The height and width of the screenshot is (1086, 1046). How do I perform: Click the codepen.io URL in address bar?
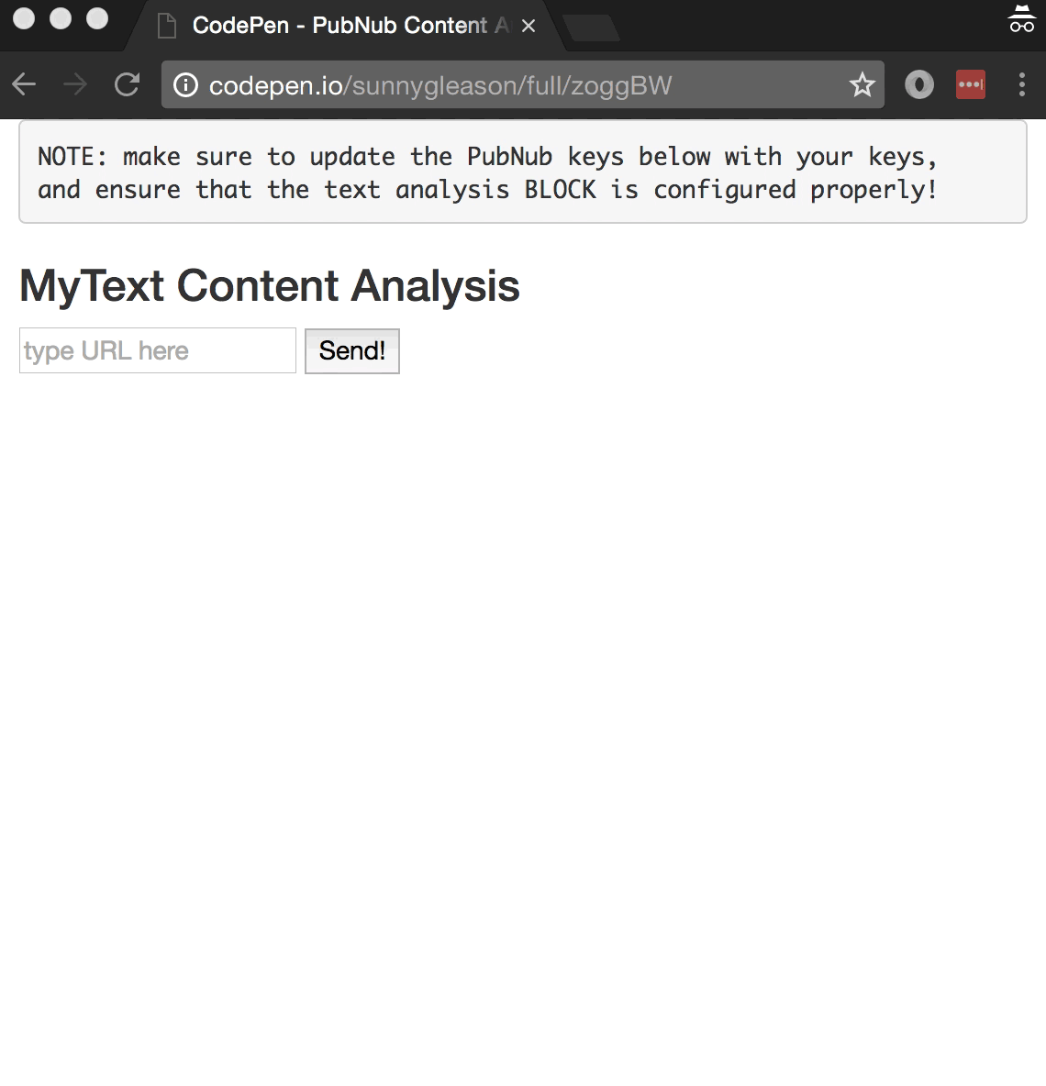tap(440, 85)
